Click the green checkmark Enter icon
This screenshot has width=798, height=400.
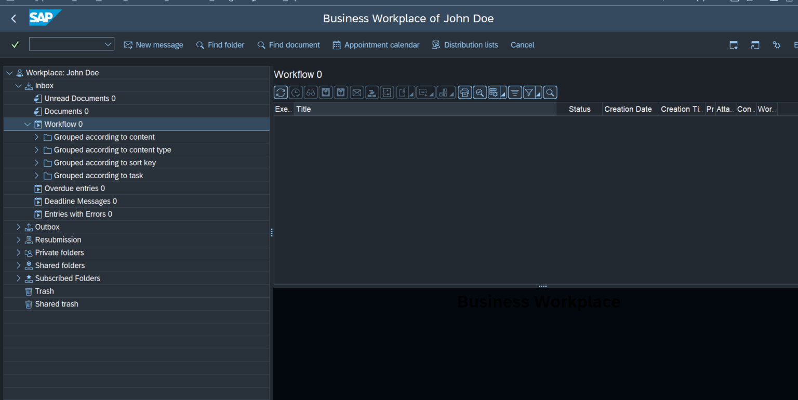pyautogui.click(x=15, y=45)
